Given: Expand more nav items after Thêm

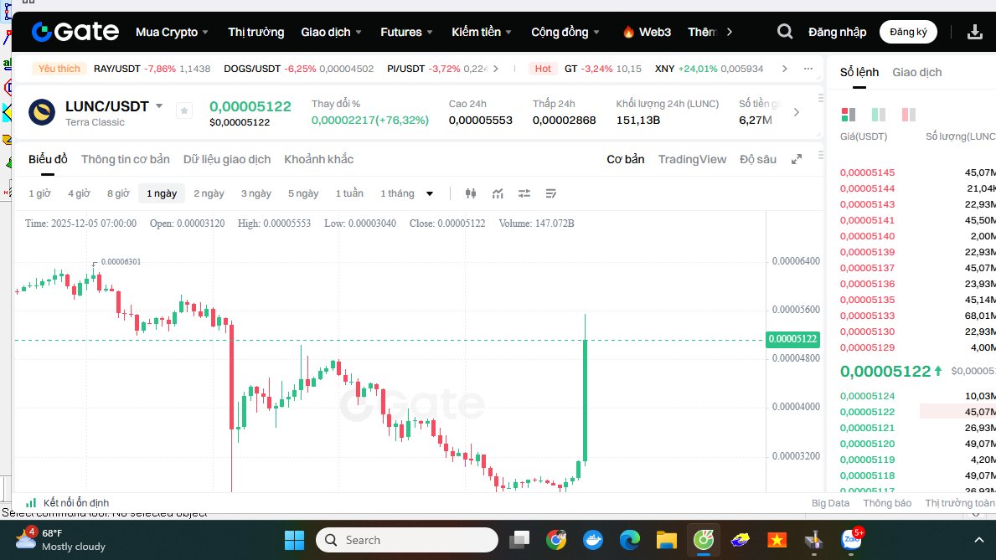Looking at the screenshot, I should (730, 32).
